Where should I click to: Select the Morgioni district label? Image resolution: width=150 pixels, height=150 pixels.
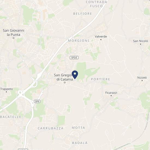[x=79, y=41]
